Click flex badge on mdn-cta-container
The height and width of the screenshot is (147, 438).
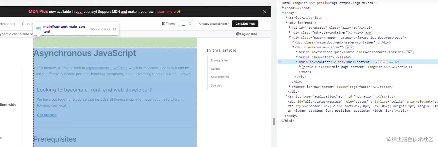[x=368, y=33]
